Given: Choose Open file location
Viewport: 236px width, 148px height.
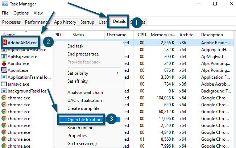Looking at the screenshot, I should (x=84, y=120).
